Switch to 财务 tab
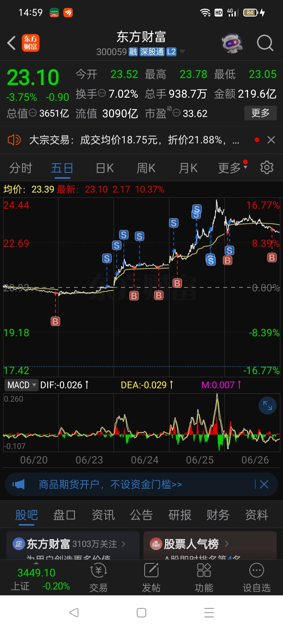The image size is (283, 630). click(x=218, y=515)
